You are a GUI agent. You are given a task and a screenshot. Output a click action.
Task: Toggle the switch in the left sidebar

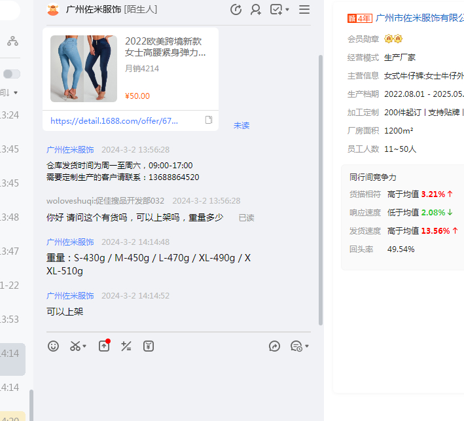coord(12,74)
